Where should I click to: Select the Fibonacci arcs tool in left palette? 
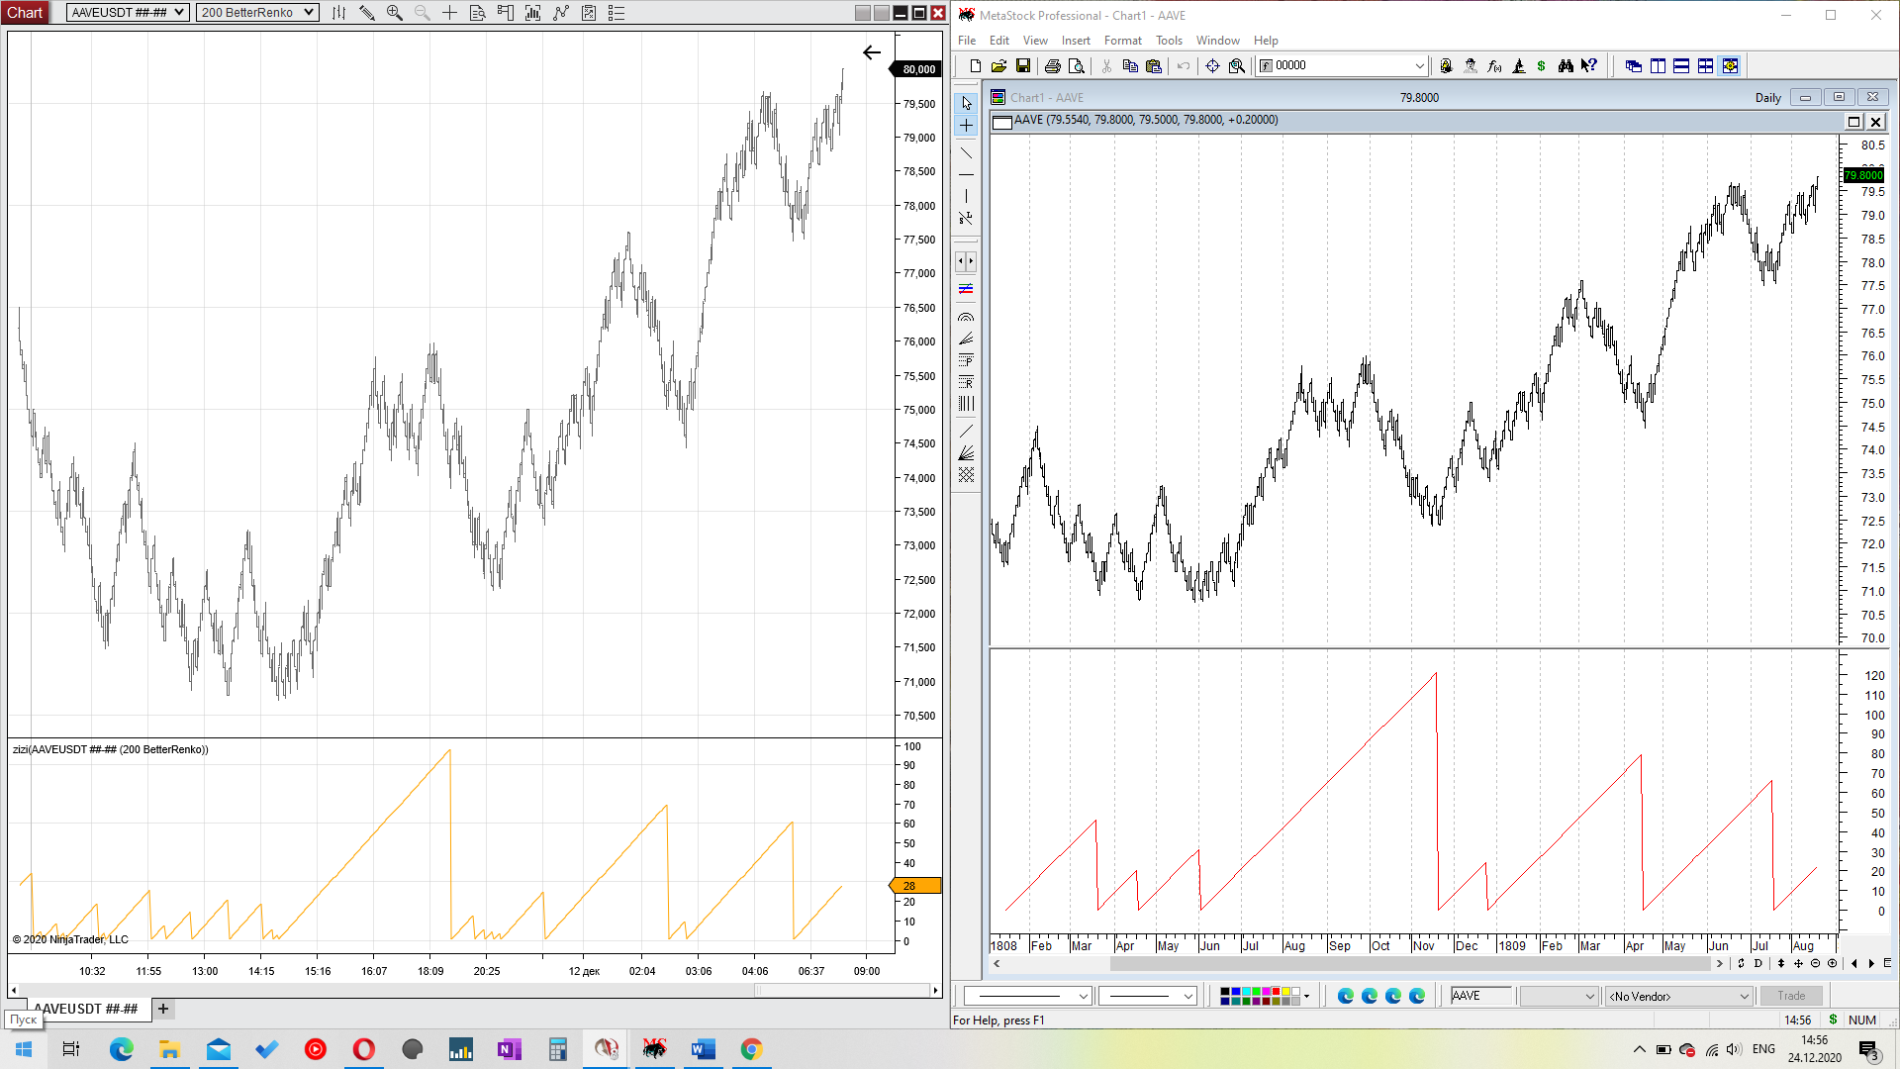click(x=966, y=317)
